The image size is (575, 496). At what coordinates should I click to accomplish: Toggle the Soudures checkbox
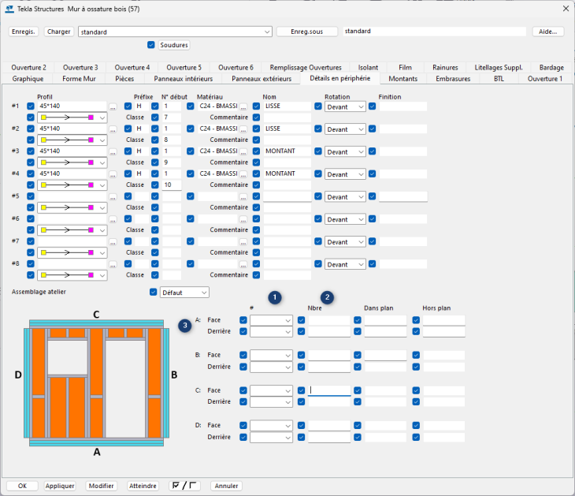[x=151, y=45]
